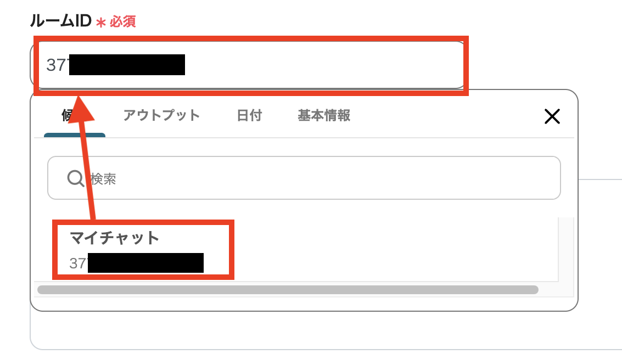Click the vertical scroll strip beside candidates

pyautogui.click(x=566, y=250)
